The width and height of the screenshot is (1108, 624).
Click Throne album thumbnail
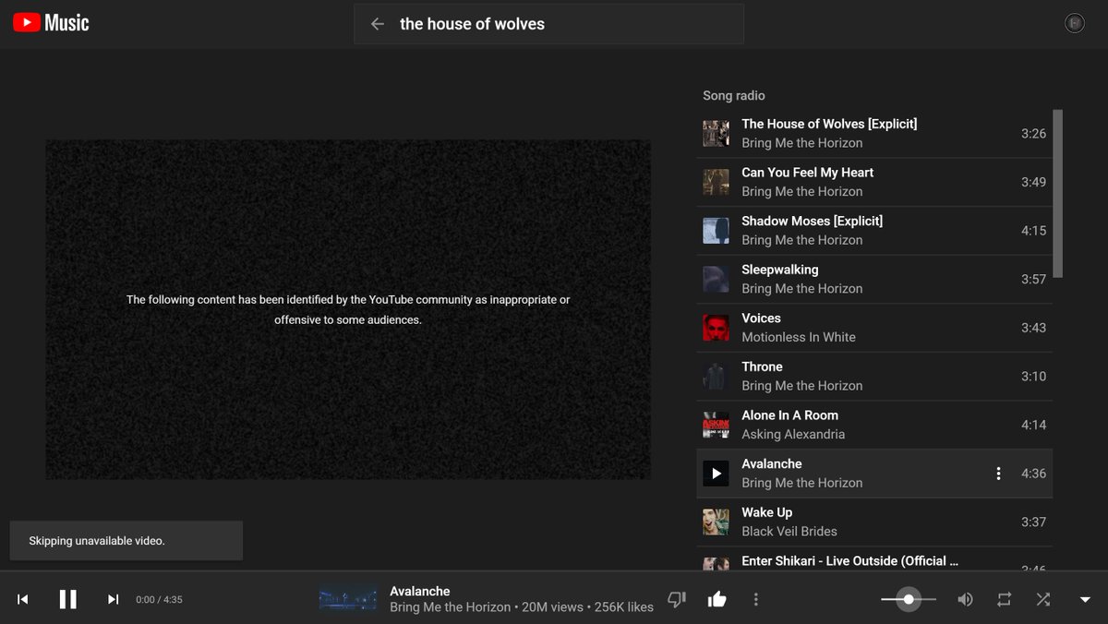coord(716,377)
